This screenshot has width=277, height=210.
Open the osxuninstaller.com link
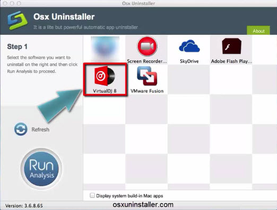click(x=143, y=205)
